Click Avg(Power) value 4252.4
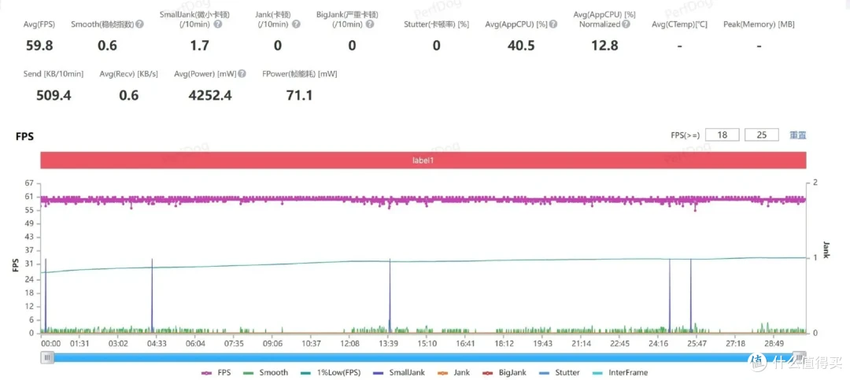Image resolution: width=850 pixels, height=380 pixels. point(210,95)
